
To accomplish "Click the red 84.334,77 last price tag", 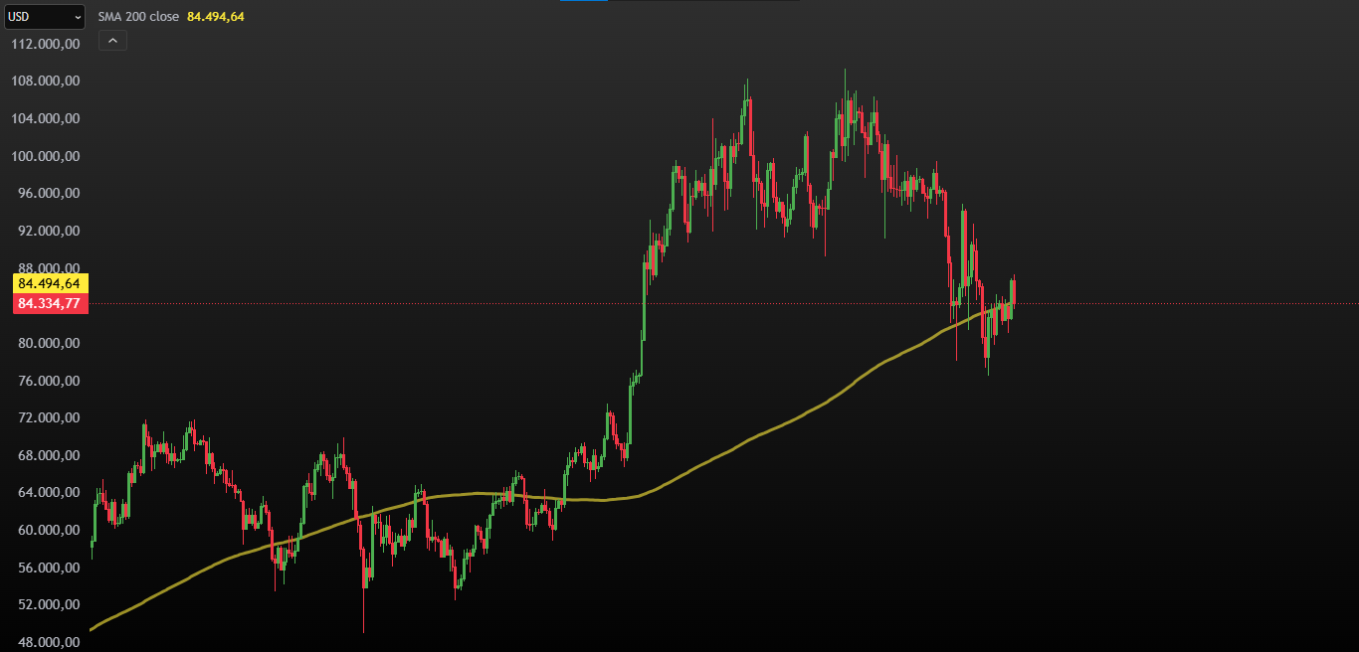I will pos(50,303).
